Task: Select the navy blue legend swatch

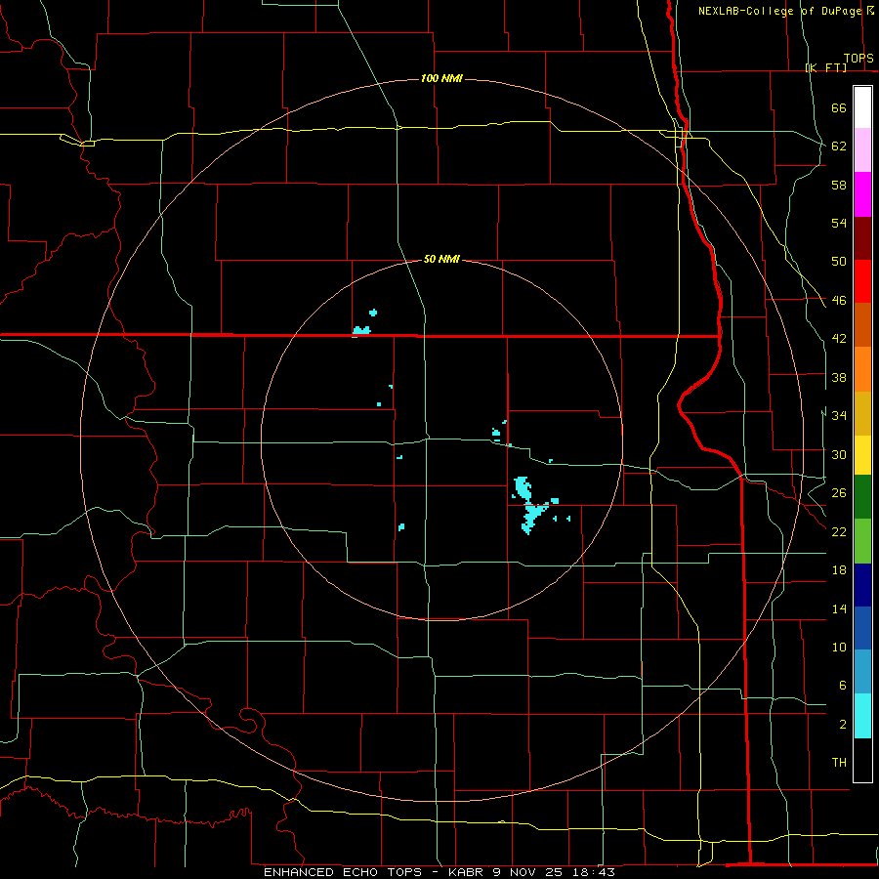Action: pos(862,585)
